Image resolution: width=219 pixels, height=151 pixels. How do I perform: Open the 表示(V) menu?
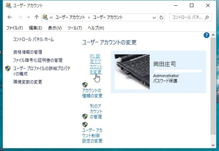point(55,28)
